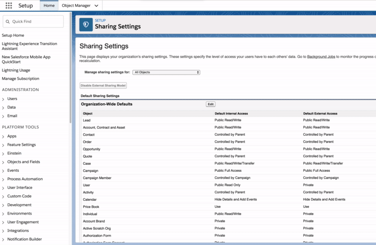Click the sidebar vertical scrollbar

pyautogui.click(x=70, y=68)
